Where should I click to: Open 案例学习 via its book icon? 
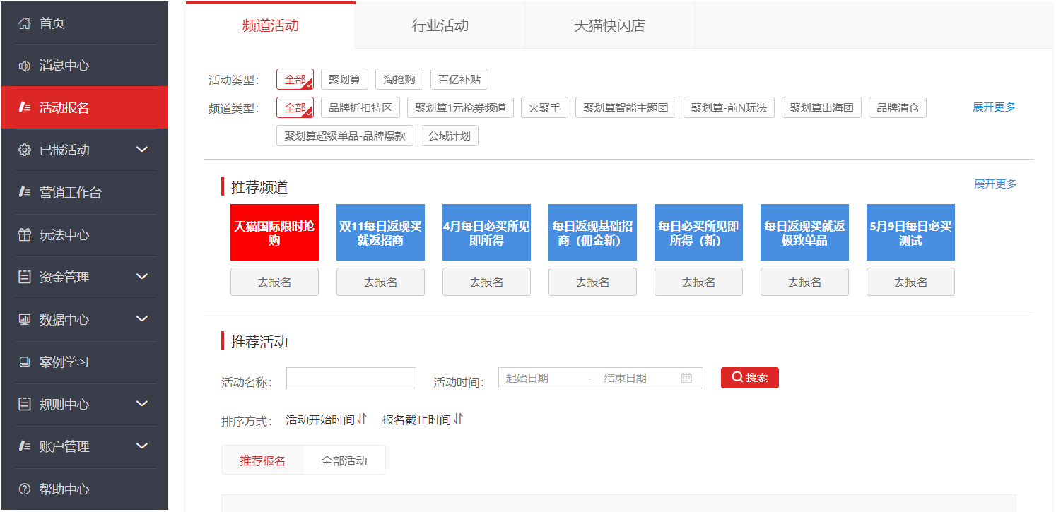(x=25, y=362)
